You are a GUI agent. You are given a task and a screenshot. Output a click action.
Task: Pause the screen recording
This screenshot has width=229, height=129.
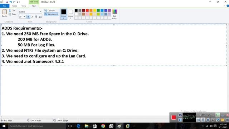point(180,120)
